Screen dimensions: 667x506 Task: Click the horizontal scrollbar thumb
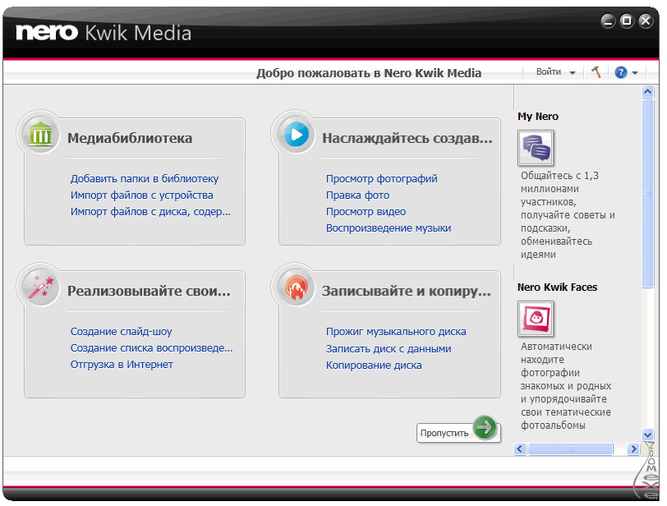(x=570, y=449)
